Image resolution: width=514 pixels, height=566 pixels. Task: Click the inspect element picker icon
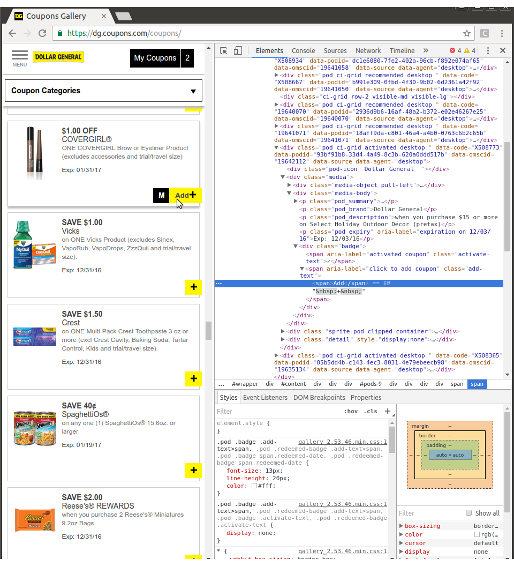[224, 50]
